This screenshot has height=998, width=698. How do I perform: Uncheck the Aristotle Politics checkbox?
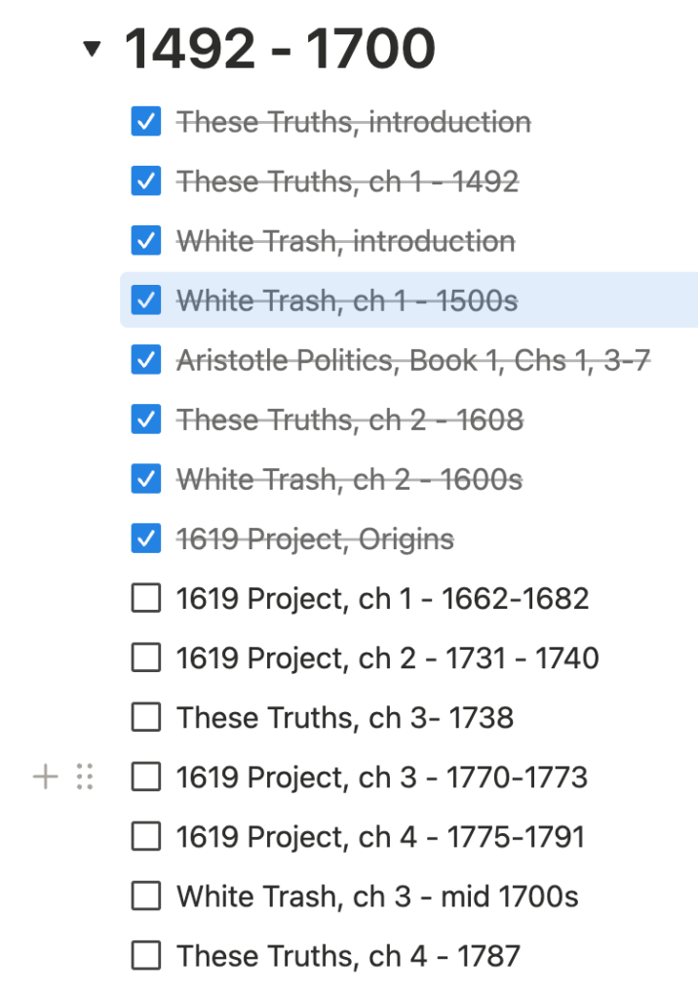(145, 361)
